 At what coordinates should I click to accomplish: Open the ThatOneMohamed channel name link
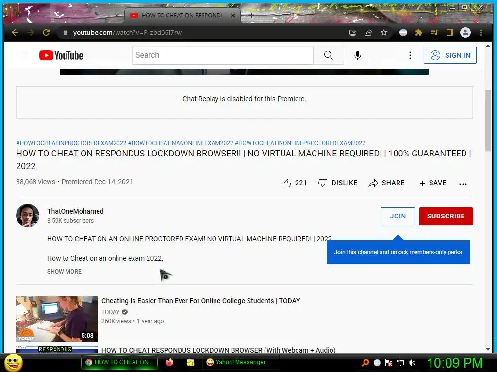tap(75, 211)
